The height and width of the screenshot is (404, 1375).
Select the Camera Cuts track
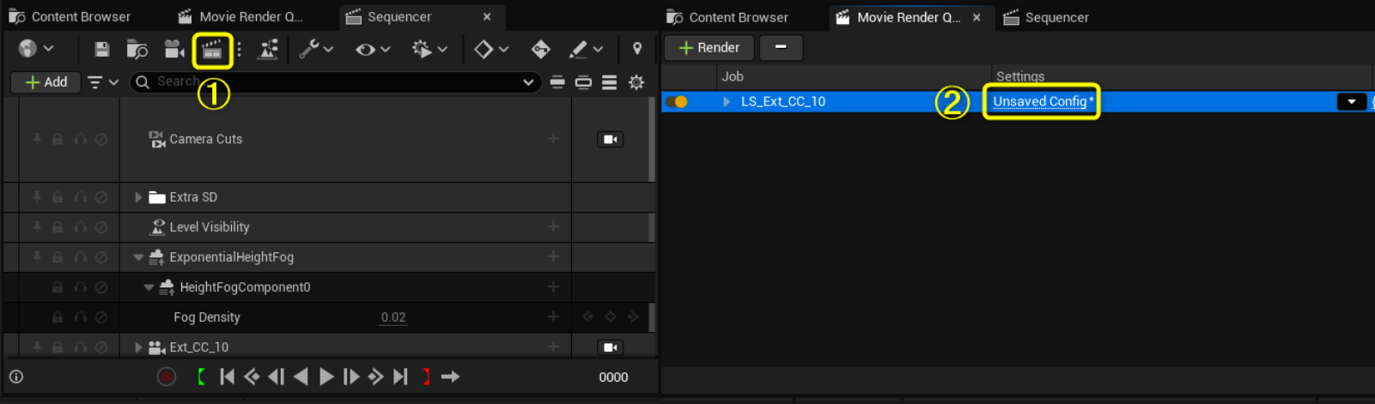205,139
